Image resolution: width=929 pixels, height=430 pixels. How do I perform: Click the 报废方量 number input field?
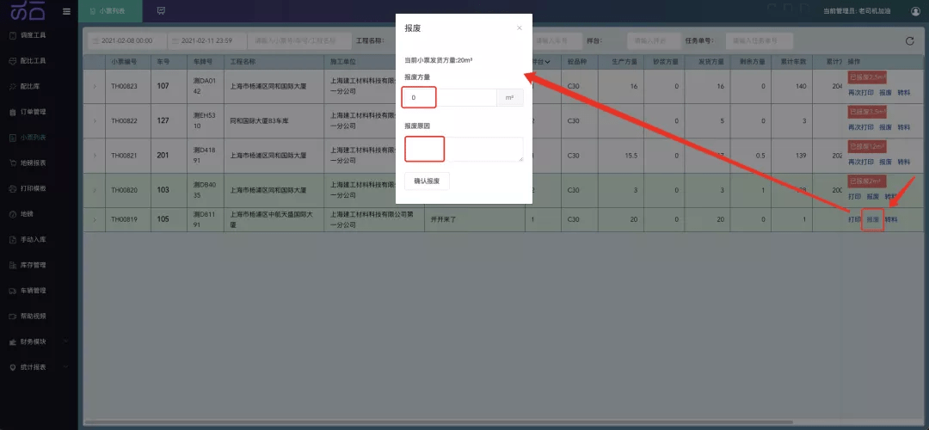[x=449, y=98]
